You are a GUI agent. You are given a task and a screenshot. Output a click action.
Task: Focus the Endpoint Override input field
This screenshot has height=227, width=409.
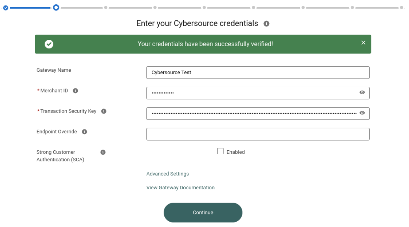coord(258,134)
